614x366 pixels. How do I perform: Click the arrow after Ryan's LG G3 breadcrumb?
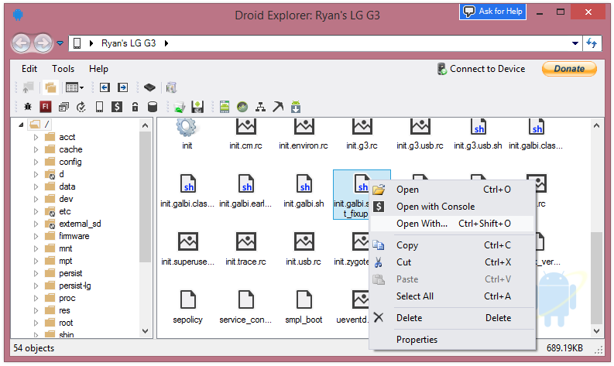coord(166,43)
